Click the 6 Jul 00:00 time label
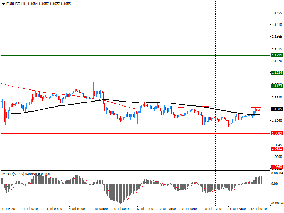The width and height of the screenshot is (284, 213). [122, 209]
